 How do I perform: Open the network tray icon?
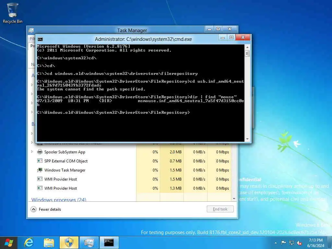pos(291,243)
